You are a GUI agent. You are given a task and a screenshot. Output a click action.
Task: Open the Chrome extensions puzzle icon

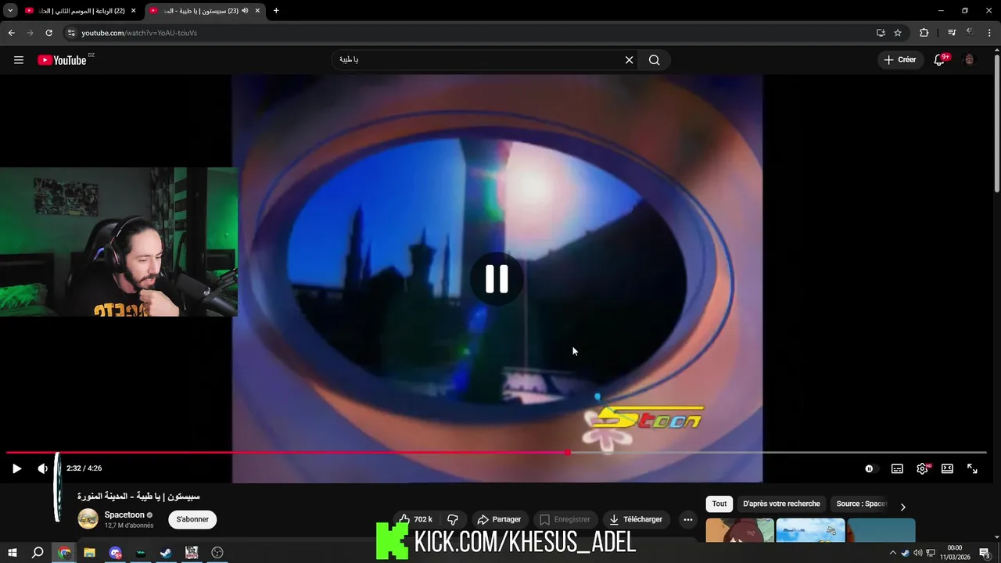pyautogui.click(x=924, y=33)
